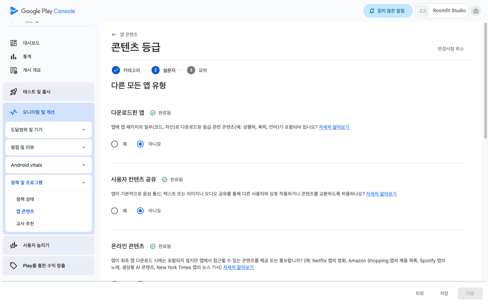Click the icon right of Roomfit Studio

click(x=476, y=11)
